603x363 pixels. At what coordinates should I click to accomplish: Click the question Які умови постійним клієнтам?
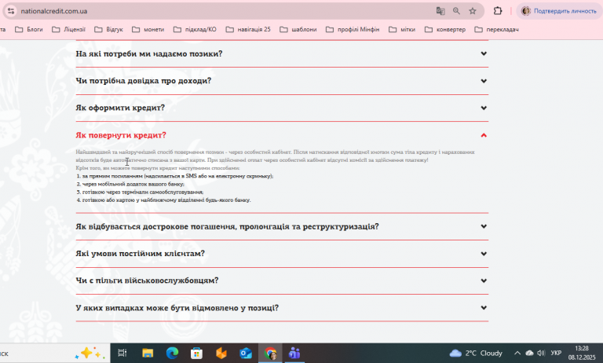(140, 254)
